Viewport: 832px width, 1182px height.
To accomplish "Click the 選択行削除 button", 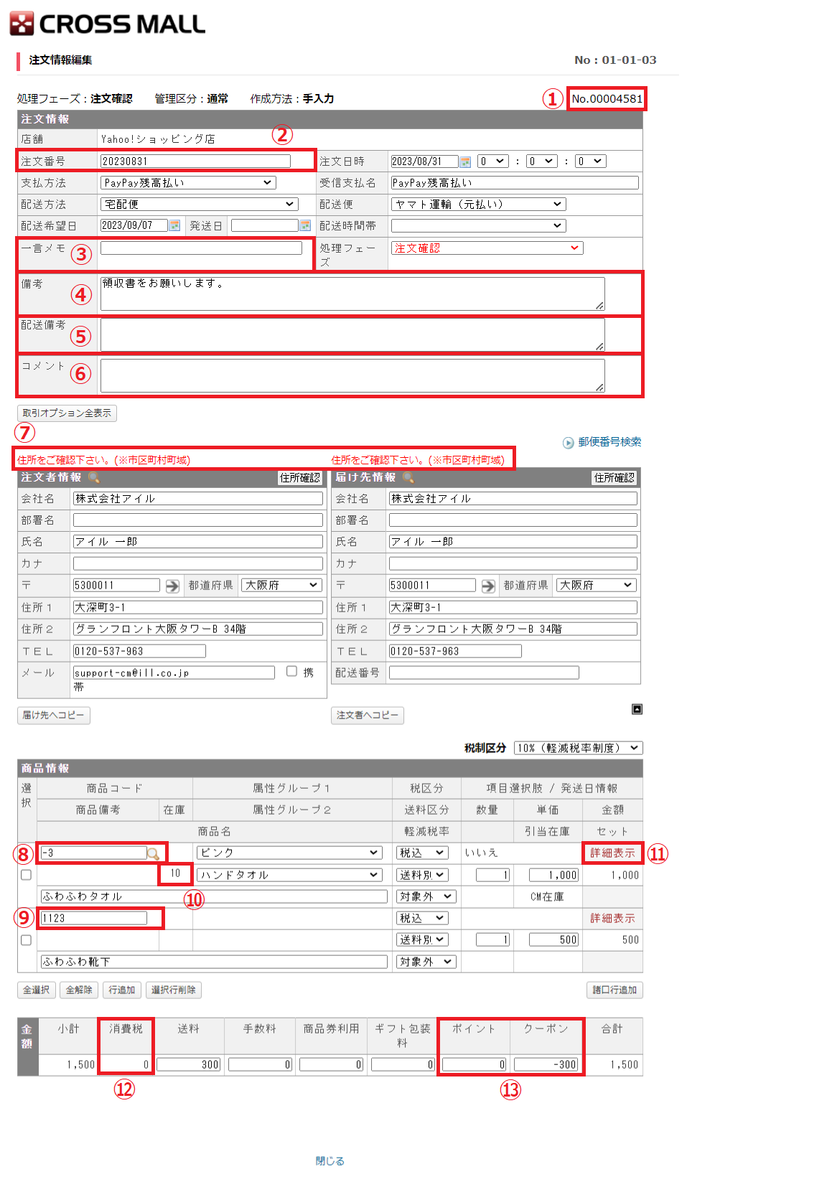I will click(x=174, y=990).
